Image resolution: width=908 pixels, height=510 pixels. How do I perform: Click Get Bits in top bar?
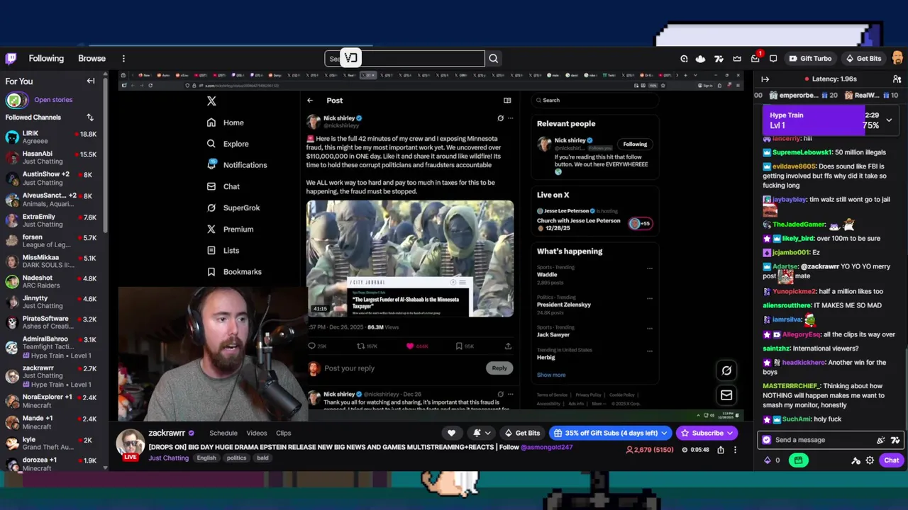click(x=863, y=59)
